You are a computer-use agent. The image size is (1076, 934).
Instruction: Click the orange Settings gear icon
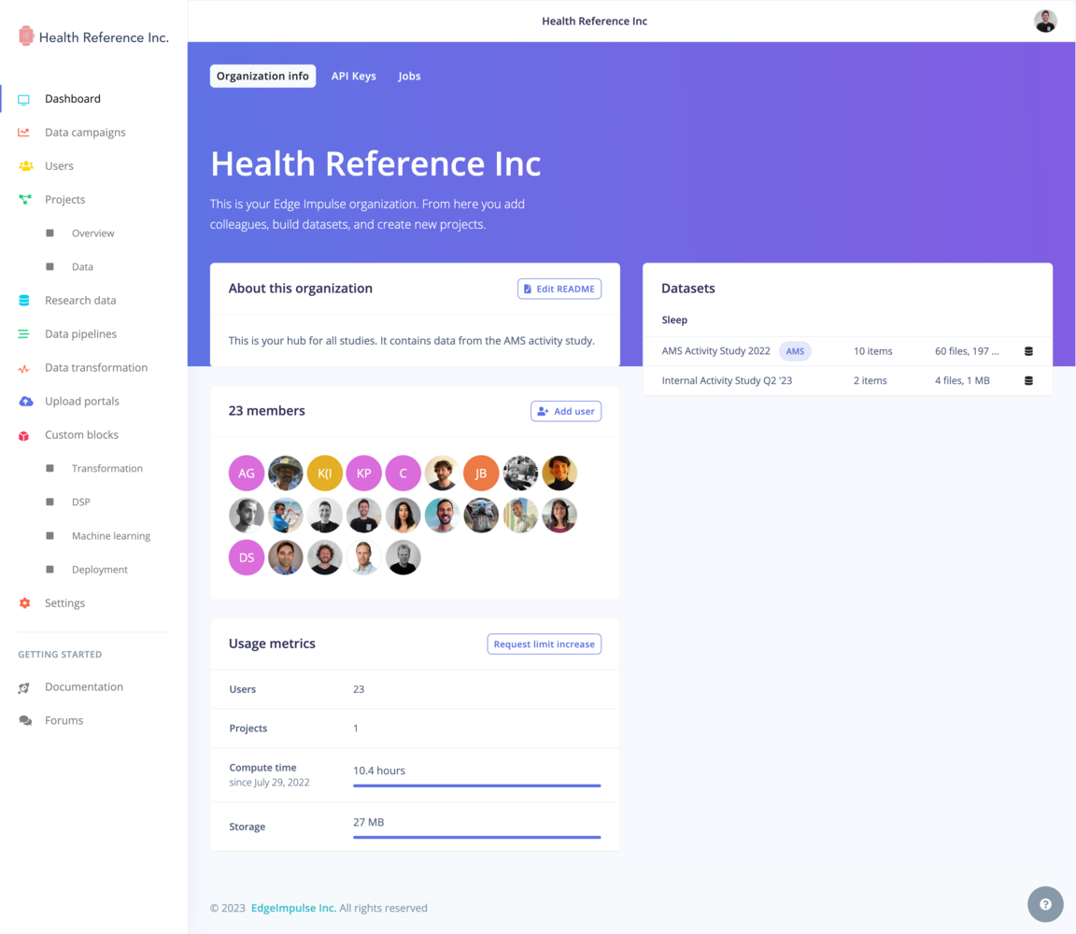24,603
